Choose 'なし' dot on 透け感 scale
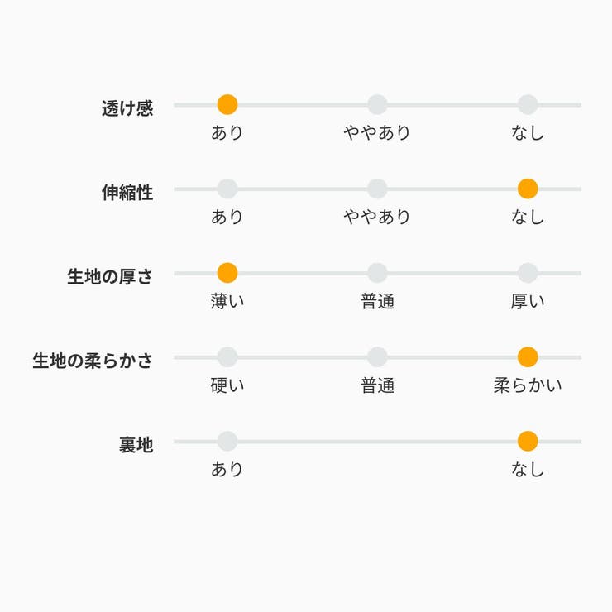Screen dimensions: 612x612 (x=528, y=105)
